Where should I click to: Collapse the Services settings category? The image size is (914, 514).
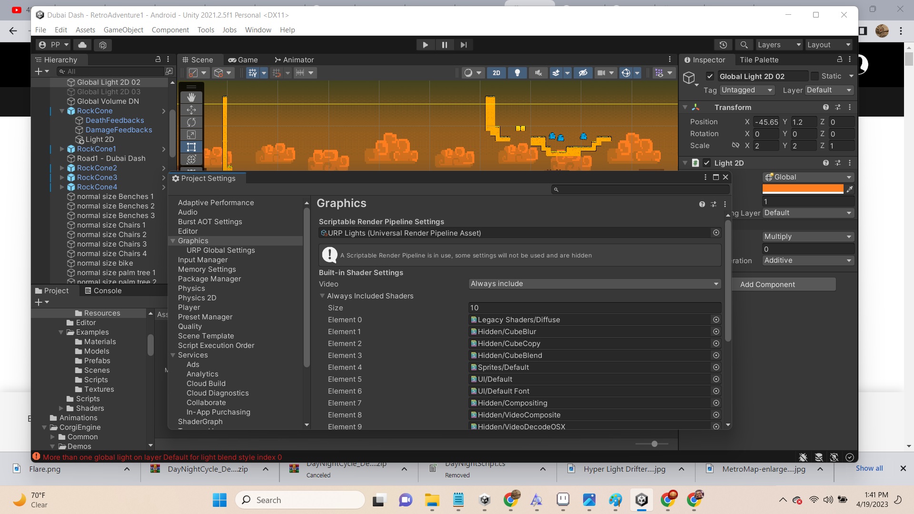pyautogui.click(x=173, y=355)
